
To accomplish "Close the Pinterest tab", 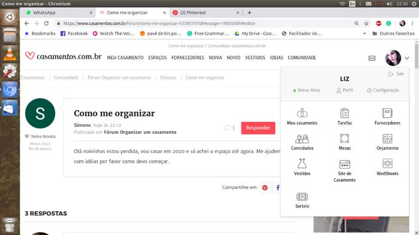I will point(238,13).
